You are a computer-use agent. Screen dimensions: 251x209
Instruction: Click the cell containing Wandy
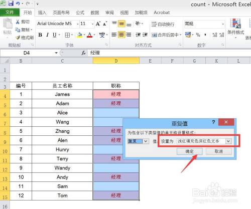[62, 168]
